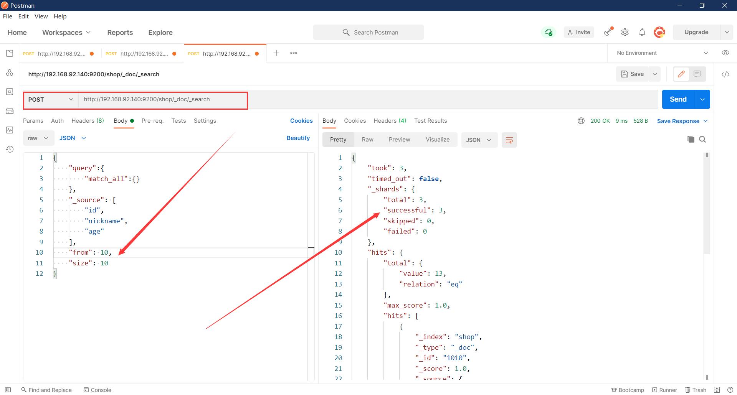The height and width of the screenshot is (395, 737).
Task: Go to the Reports page
Action: pos(120,33)
